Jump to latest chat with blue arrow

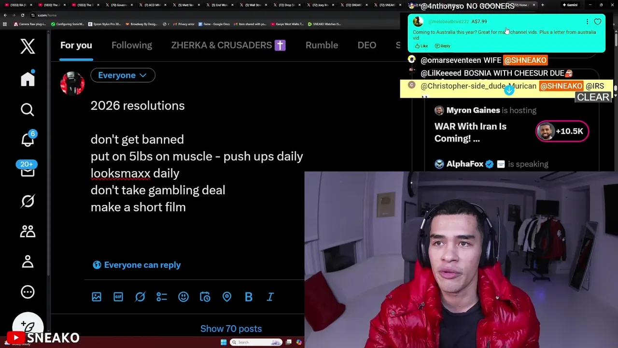click(x=509, y=90)
